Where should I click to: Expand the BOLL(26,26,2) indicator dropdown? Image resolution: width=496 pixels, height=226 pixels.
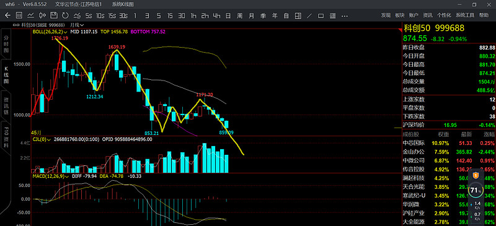(50, 32)
